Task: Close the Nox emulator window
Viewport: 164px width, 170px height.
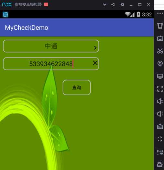Action: pyautogui.click(x=149, y=5)
